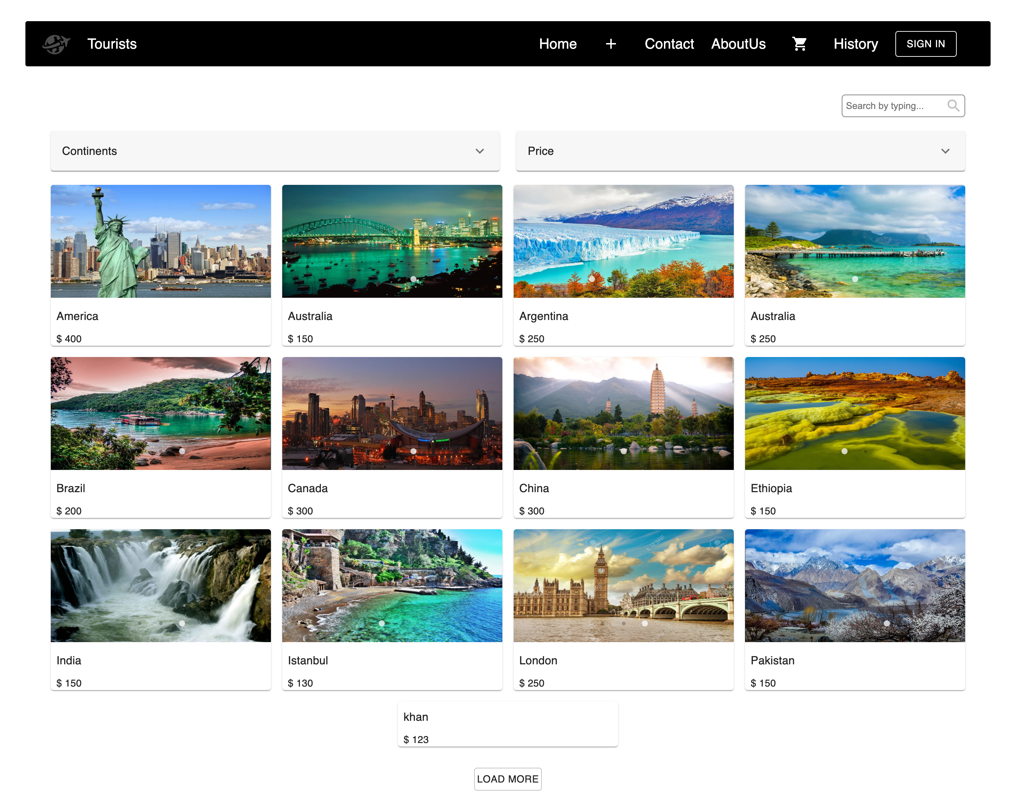Click the Brazil card title

click(71, 488)
